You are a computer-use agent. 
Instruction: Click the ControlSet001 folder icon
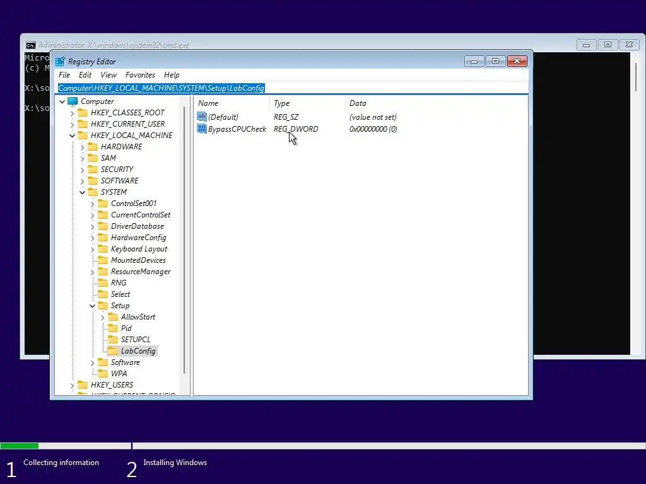103,204
